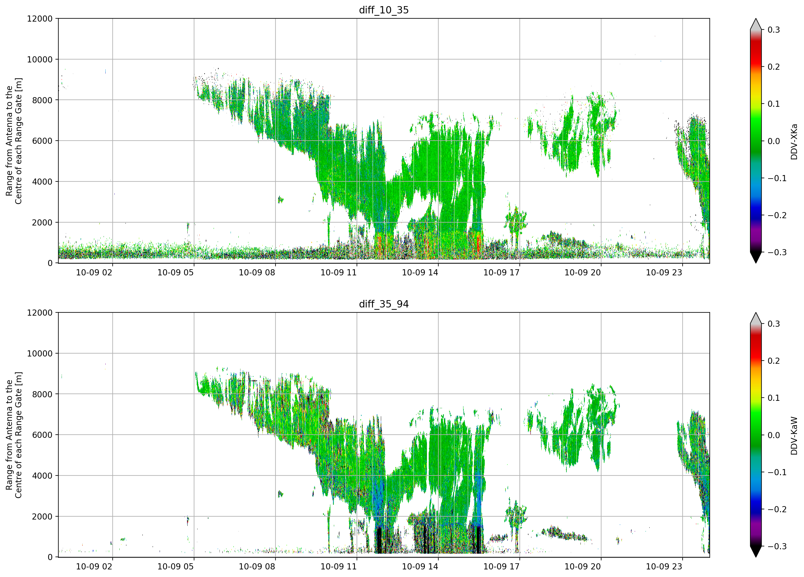This screenshot has width=804, height=577.
Task: Select the DDV-KaW colorbar label
Action: (x=794, y=436)
